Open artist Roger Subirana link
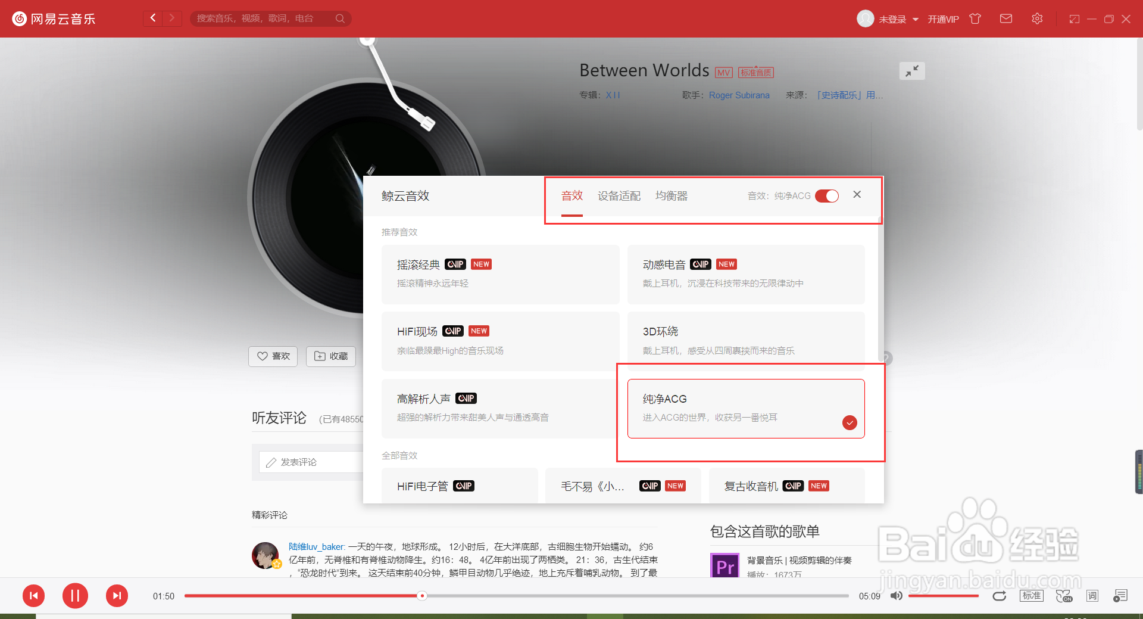1143x619 pixels. tap(739, 95)
